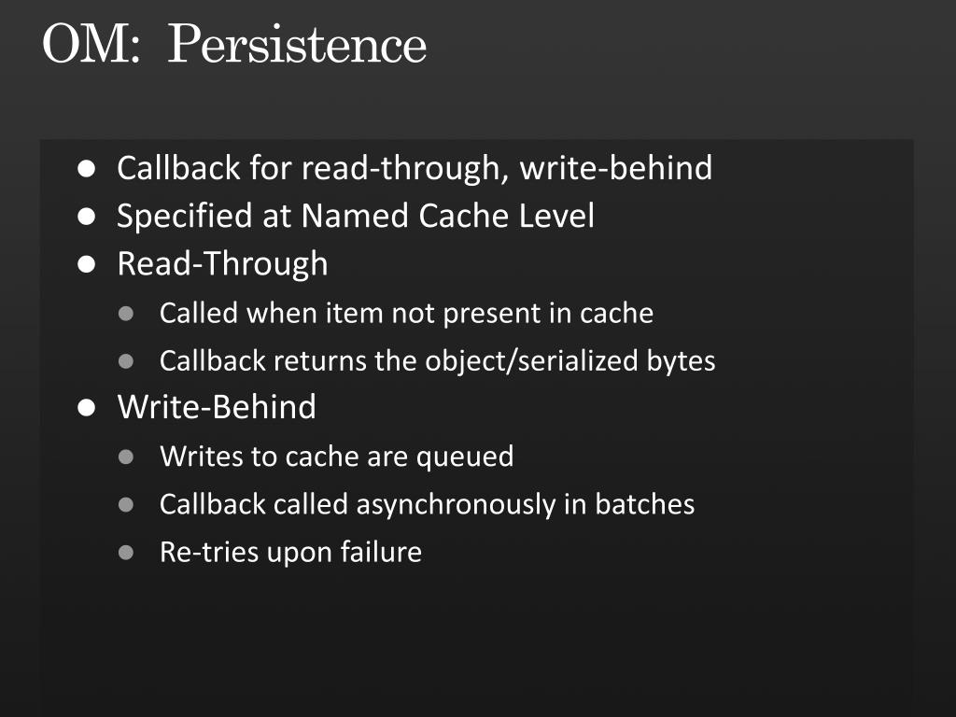
Task: Click the text "Callback returns the object/serialized bytes"
Action: coord(438,361)
